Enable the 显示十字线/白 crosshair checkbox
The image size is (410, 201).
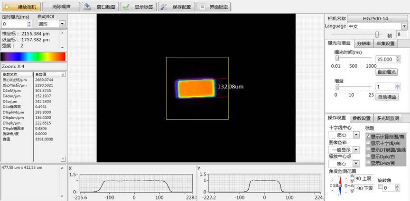point(368,142)
